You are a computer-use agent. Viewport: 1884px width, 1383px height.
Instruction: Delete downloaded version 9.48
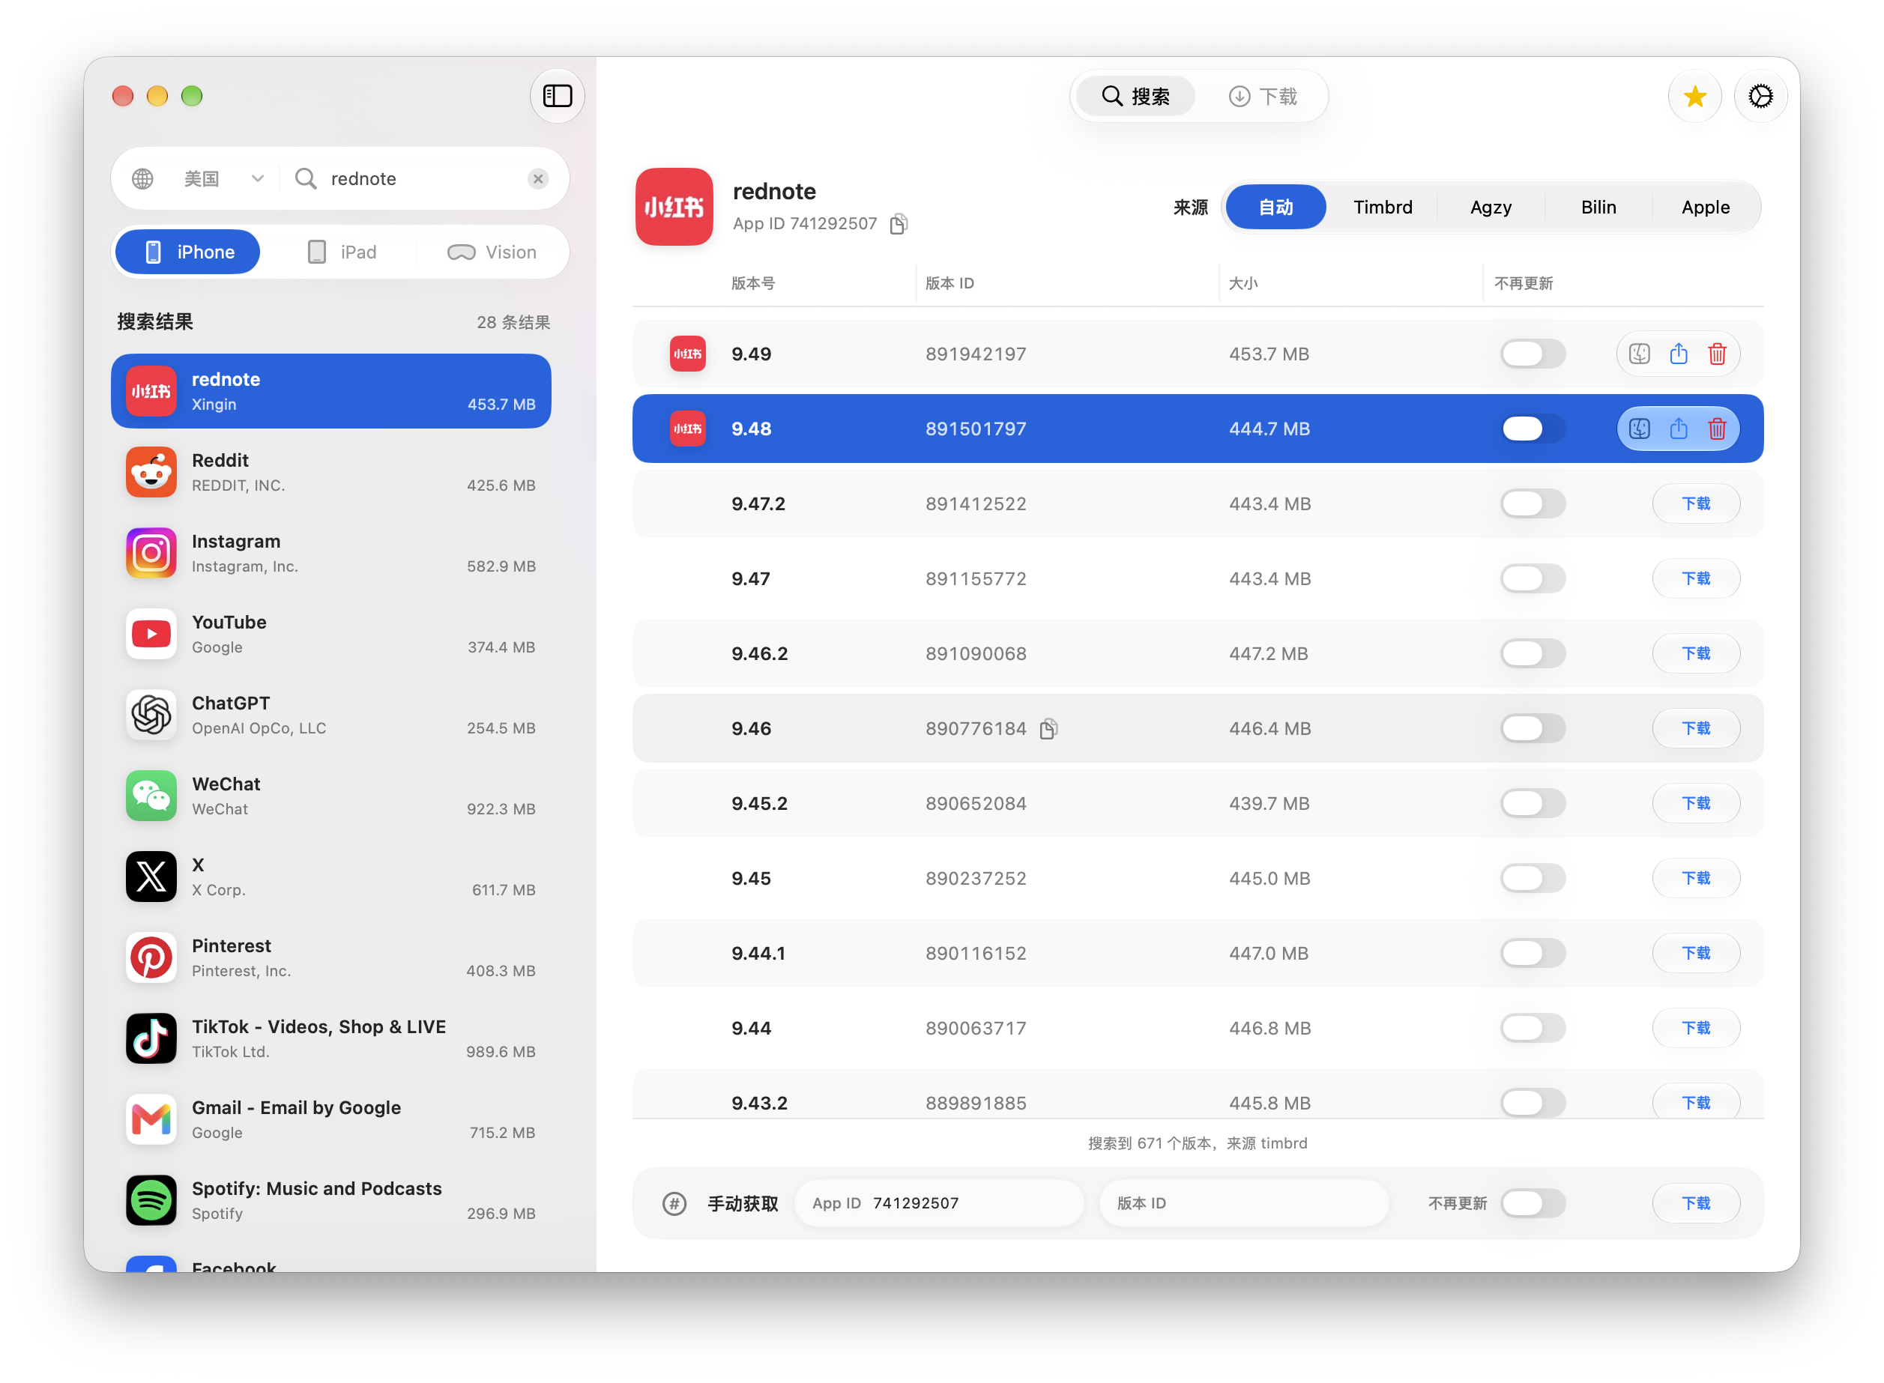click(1717, 429)
